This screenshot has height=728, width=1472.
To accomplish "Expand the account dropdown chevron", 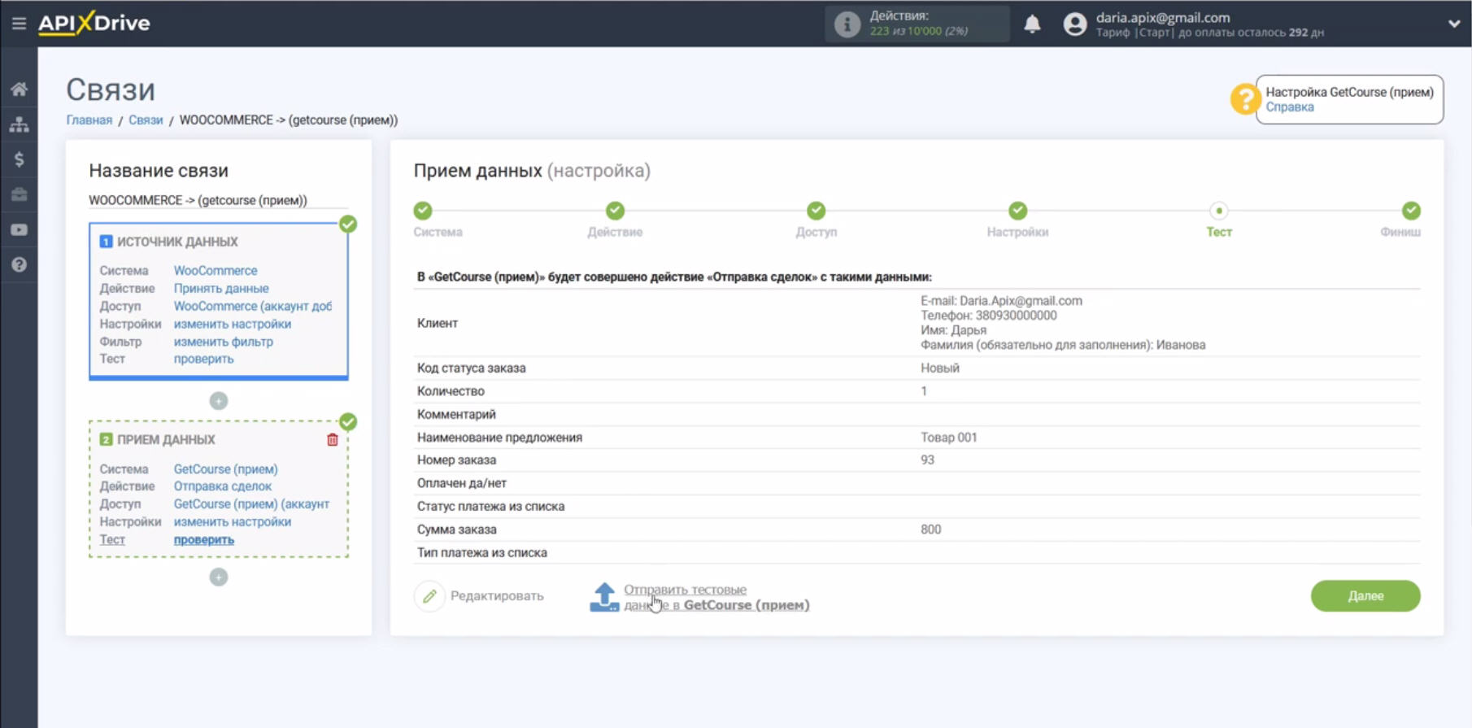I will [x=1454, y=24].
